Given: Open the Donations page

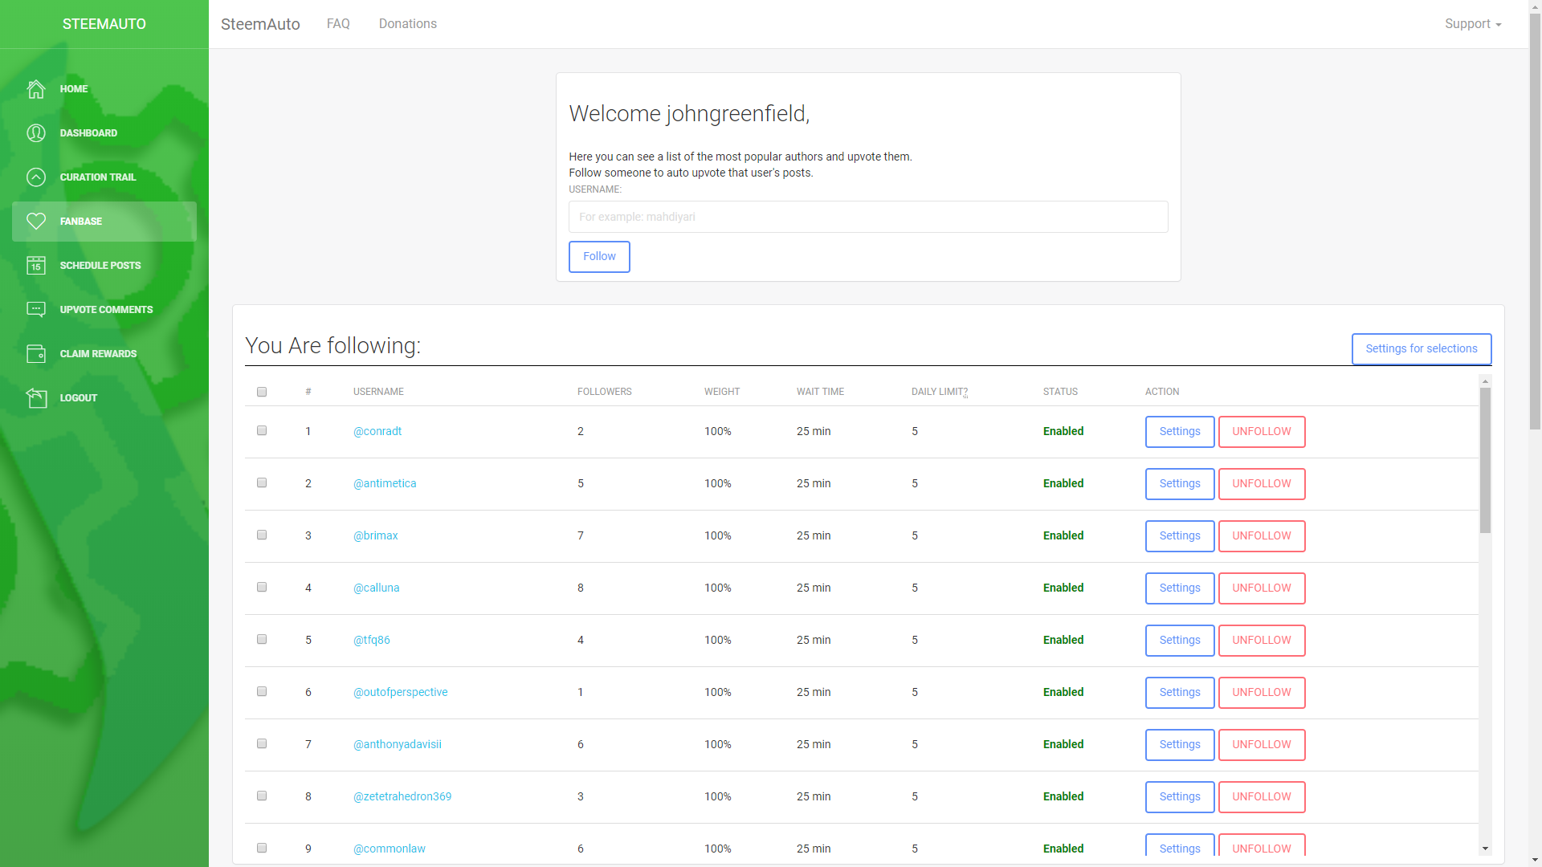Looking at the screenshot, I should 408,24.
